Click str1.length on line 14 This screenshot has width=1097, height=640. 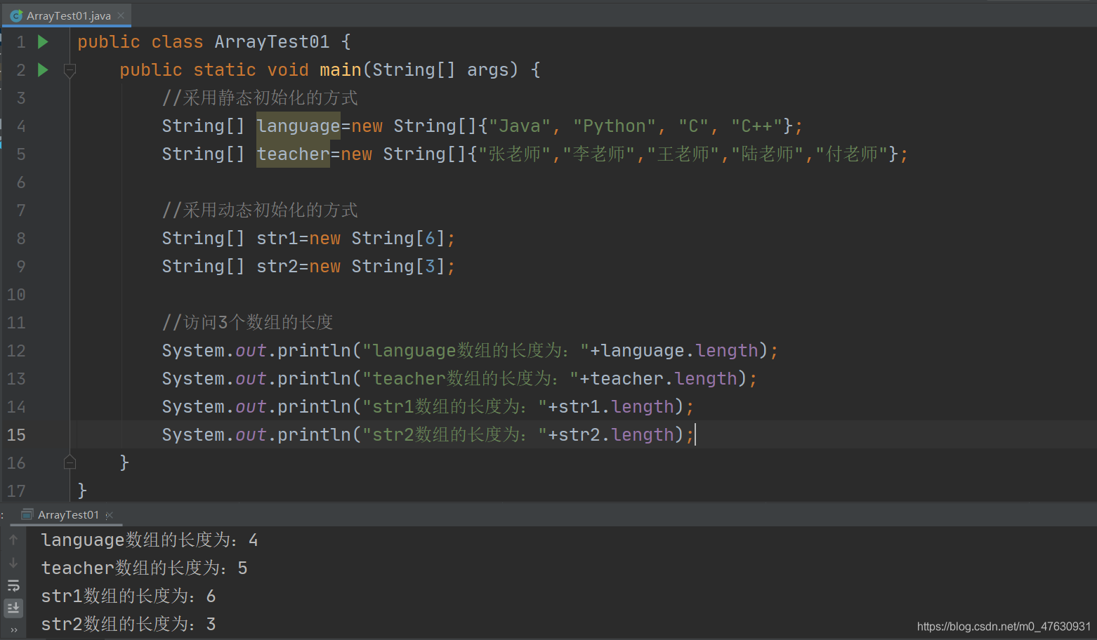(617, 407)
